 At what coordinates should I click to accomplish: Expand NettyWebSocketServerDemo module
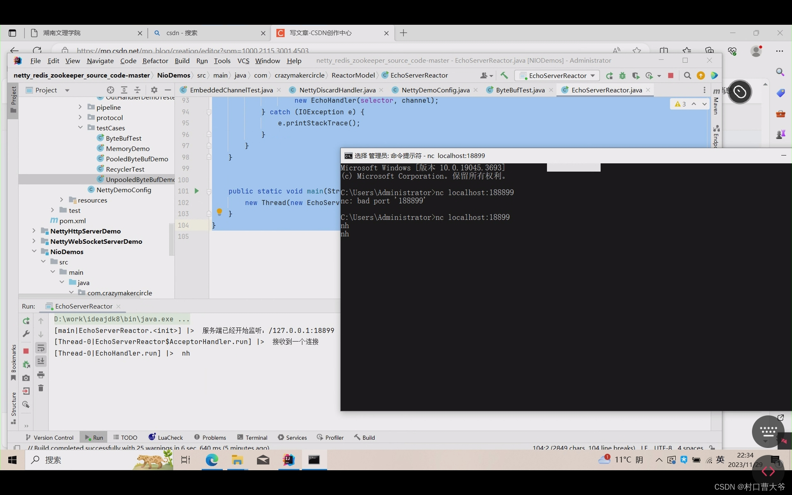(34, 241)
